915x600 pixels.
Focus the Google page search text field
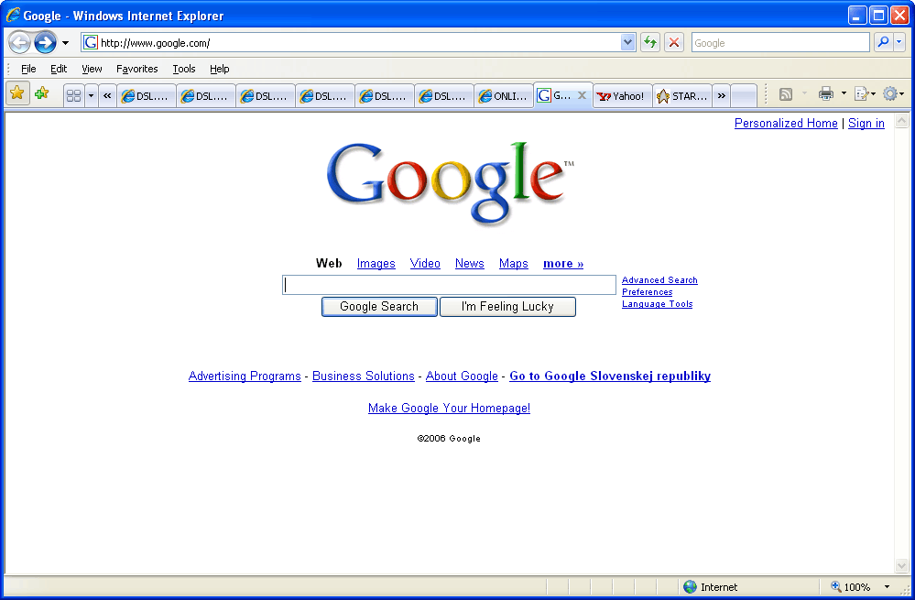(x=449, y=285)
